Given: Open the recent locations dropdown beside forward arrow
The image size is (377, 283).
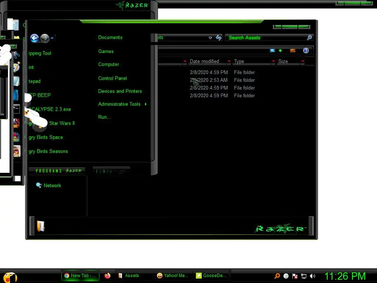Looking at the screenshot, I should (52, 38).
